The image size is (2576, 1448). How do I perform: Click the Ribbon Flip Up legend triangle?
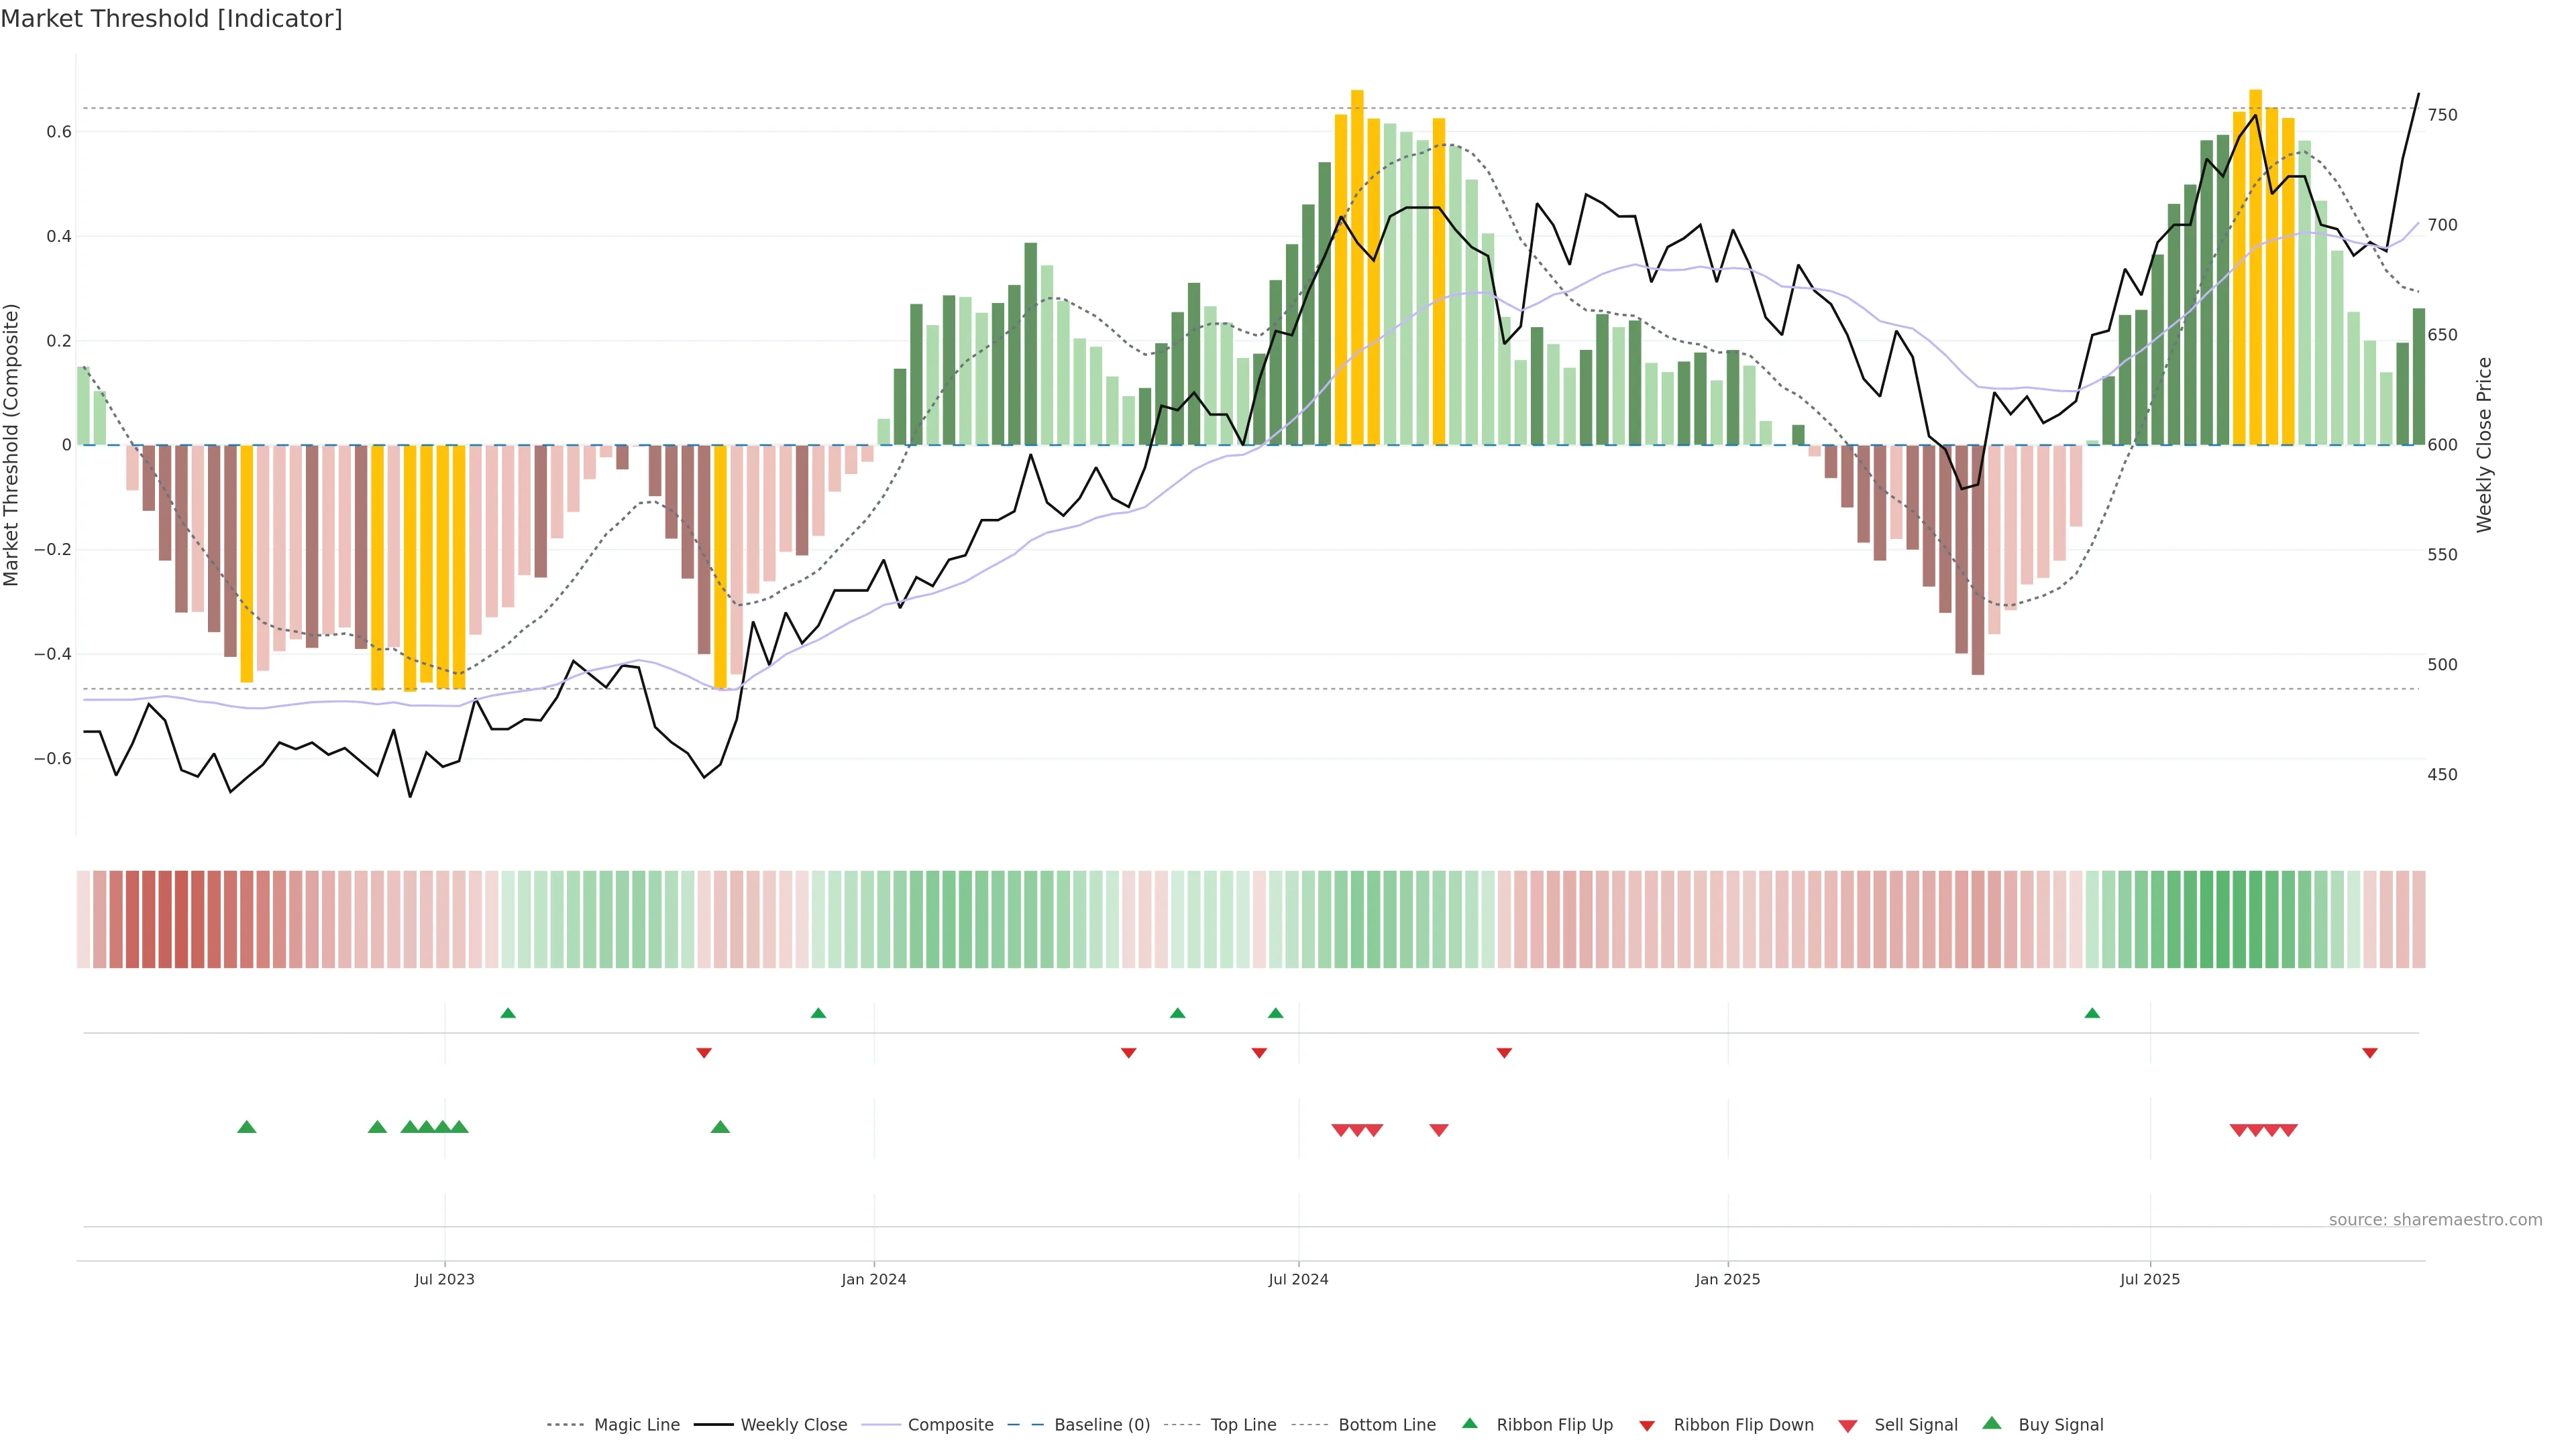tap(1469, 1423)
